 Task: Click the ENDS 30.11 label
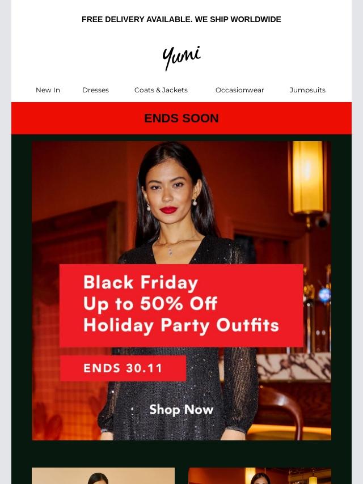pos(123,368)
